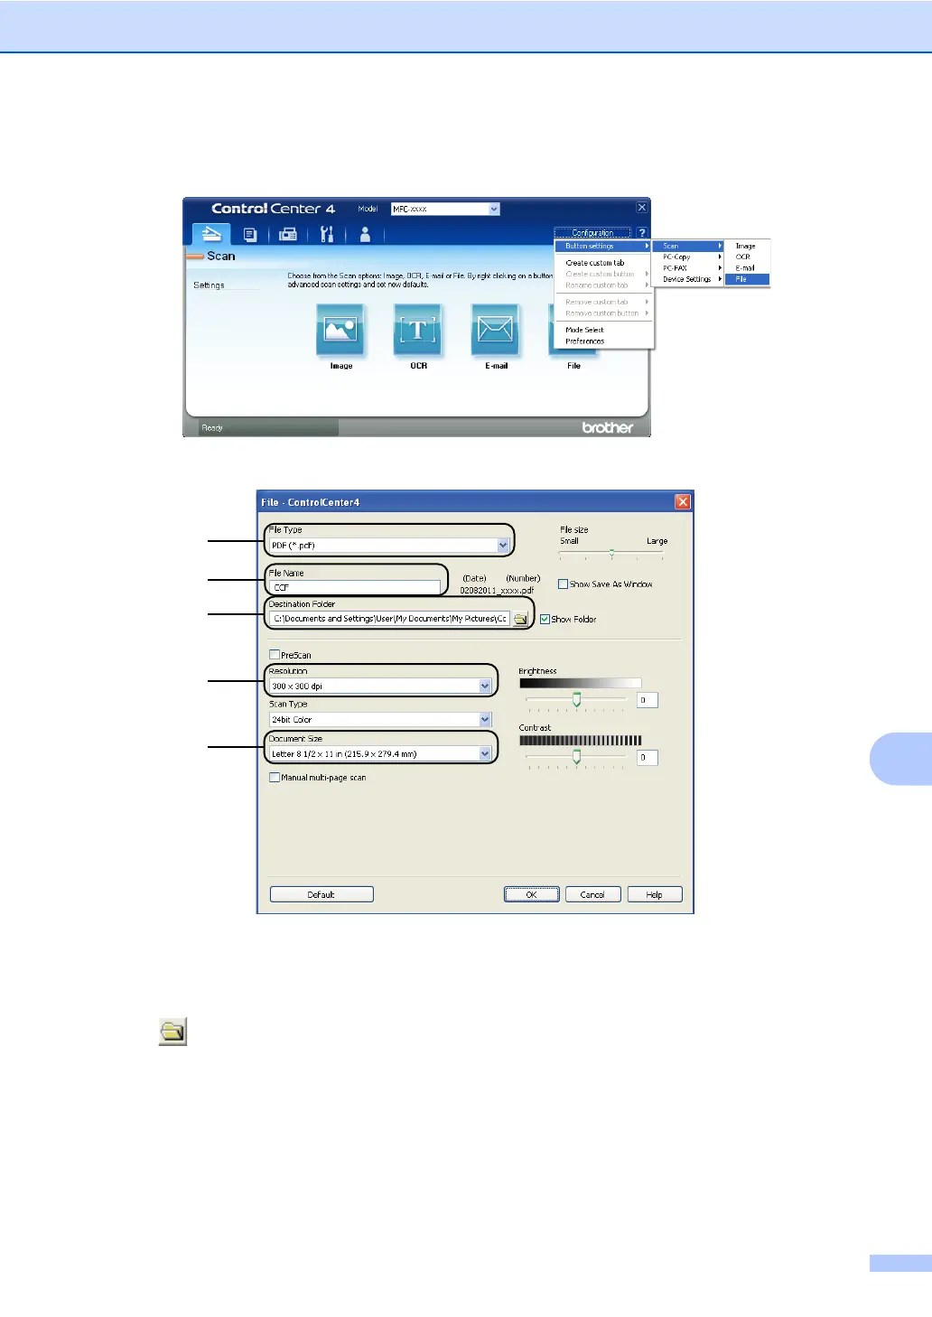Close the File - ControlCenter4 dialog
This screenshot has width=932, height=1317.
click(683, 502)
